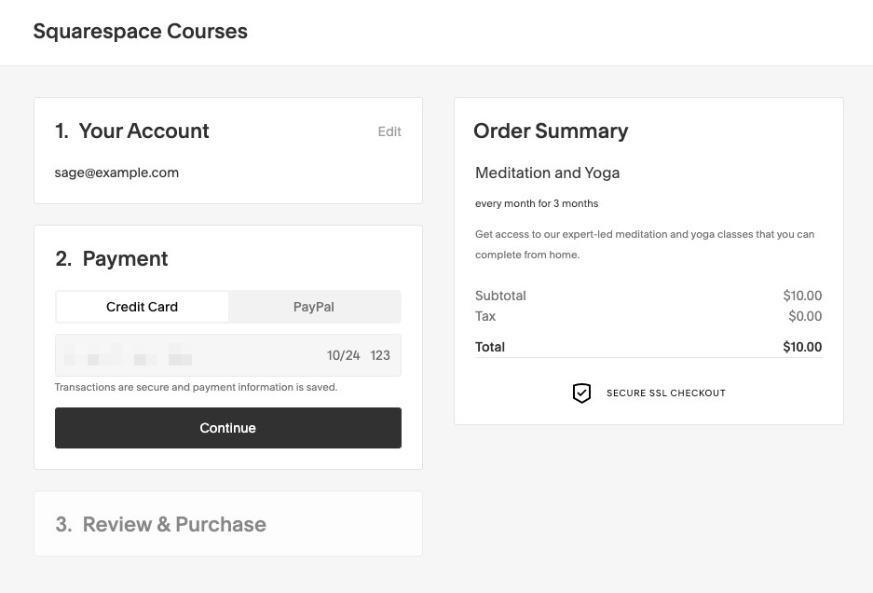The image size is (873, 593).
Task: Expand the Review & Purchase step
Action: pos(160,524)
